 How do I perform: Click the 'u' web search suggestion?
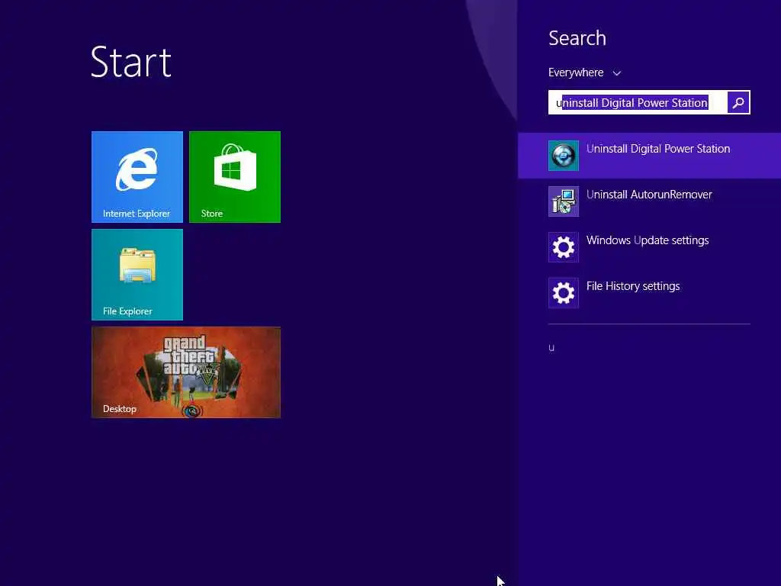click(551, 348)
